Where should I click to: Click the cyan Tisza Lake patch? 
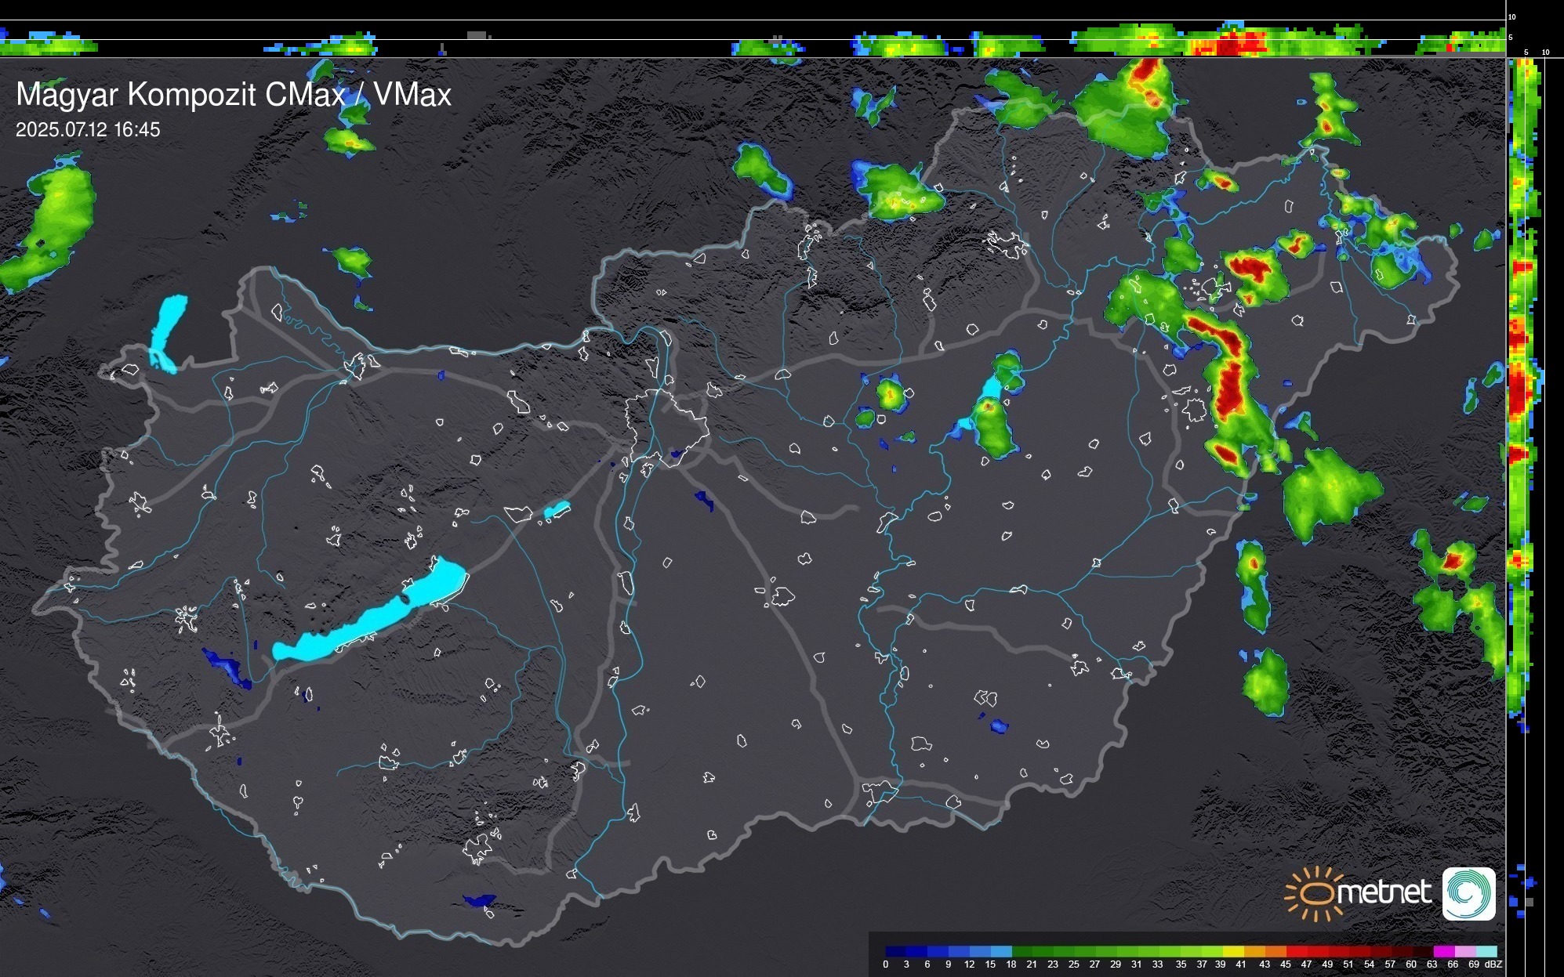pos(992,389)
